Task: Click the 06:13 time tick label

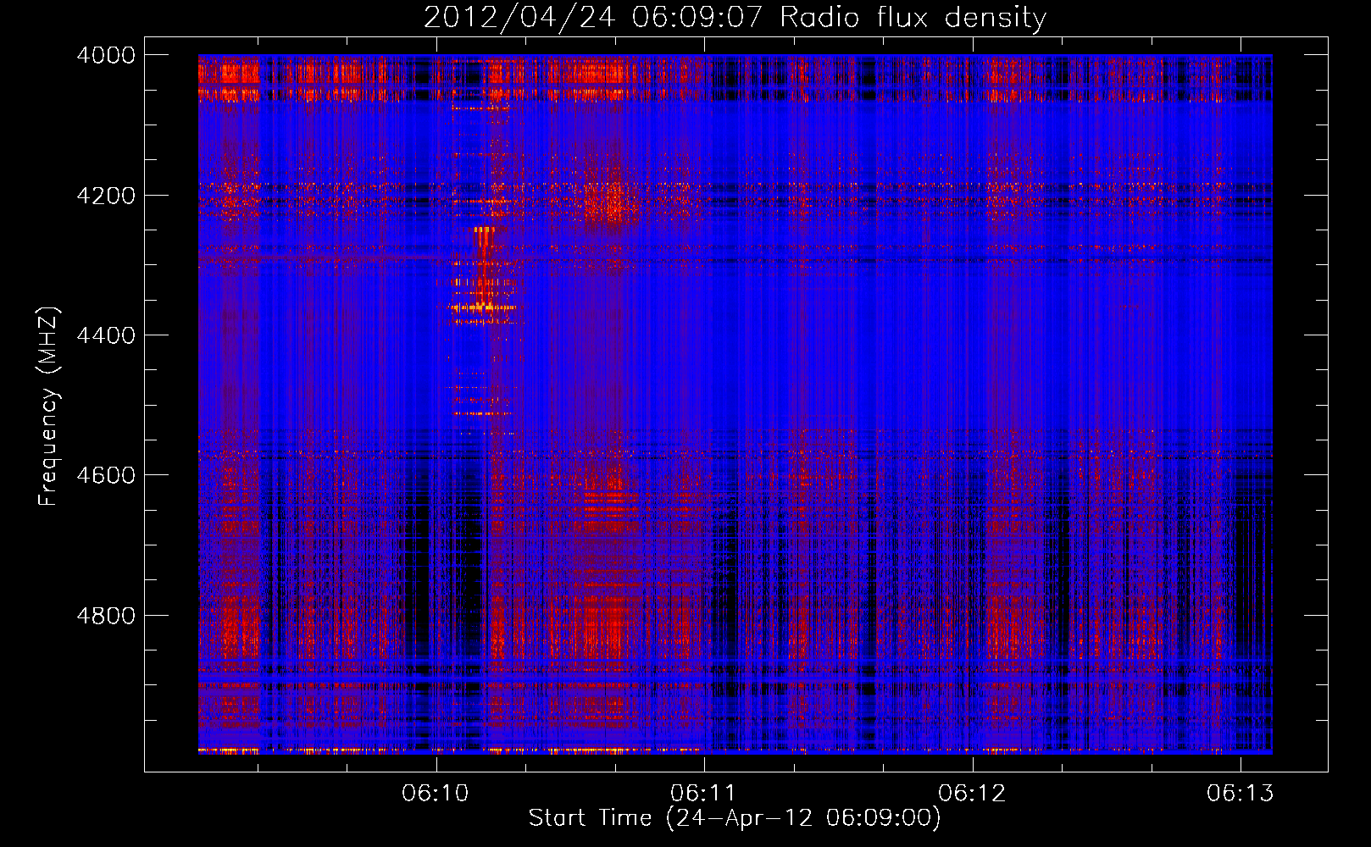Action: (1240, 793)
